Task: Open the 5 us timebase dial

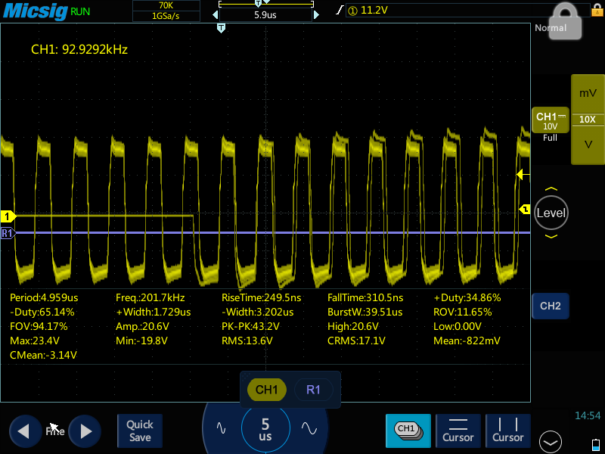Action: coord(265,429)
